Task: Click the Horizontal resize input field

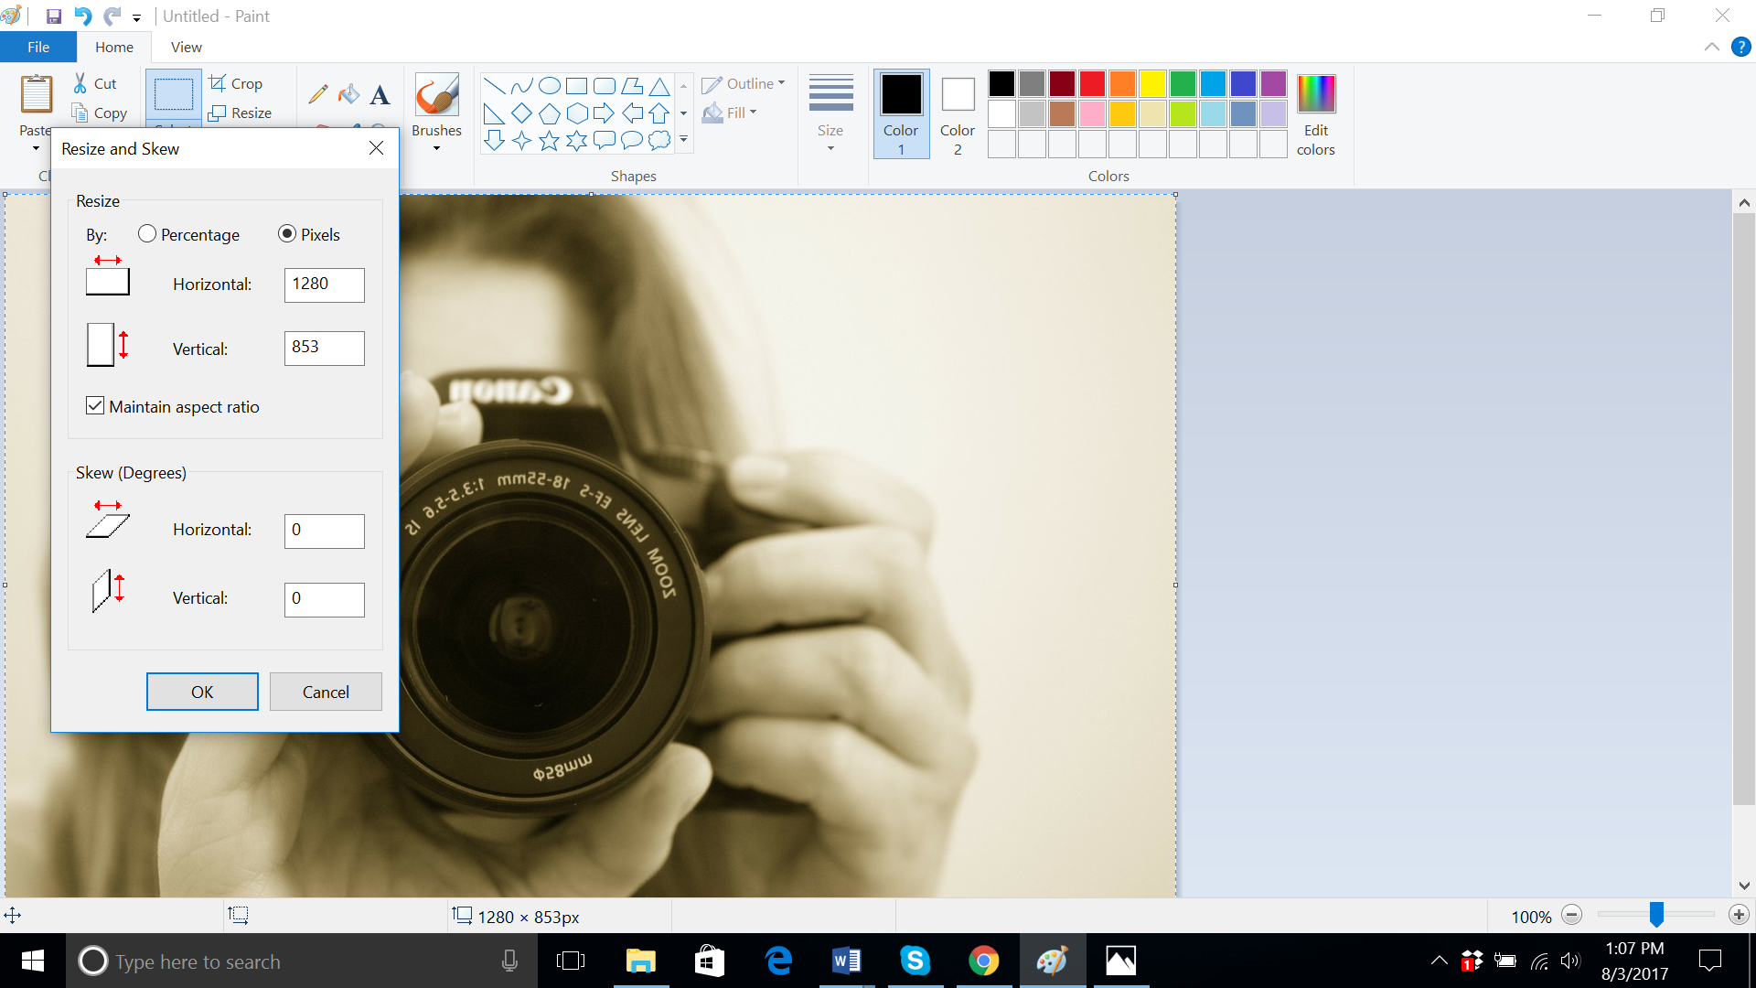Action: [x=324, y=285]
